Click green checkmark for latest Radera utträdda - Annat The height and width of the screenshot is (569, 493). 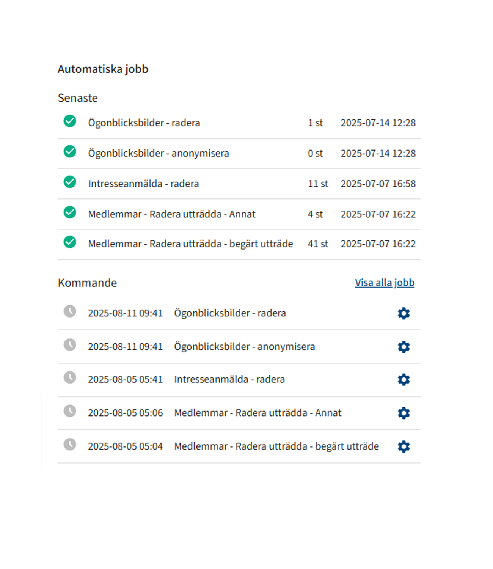[x=70, y=212]
